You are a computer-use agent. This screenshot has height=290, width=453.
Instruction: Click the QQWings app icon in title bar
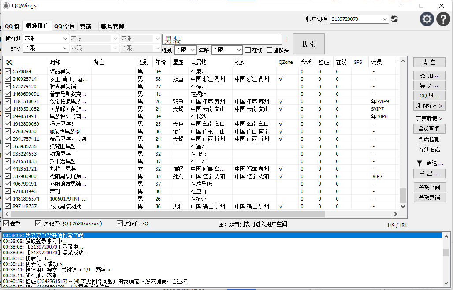(x=6, y=5)
